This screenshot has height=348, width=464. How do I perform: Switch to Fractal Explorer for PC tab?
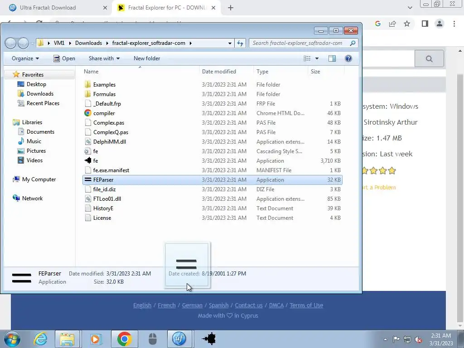pyautogui.click(x=166, y=8)
